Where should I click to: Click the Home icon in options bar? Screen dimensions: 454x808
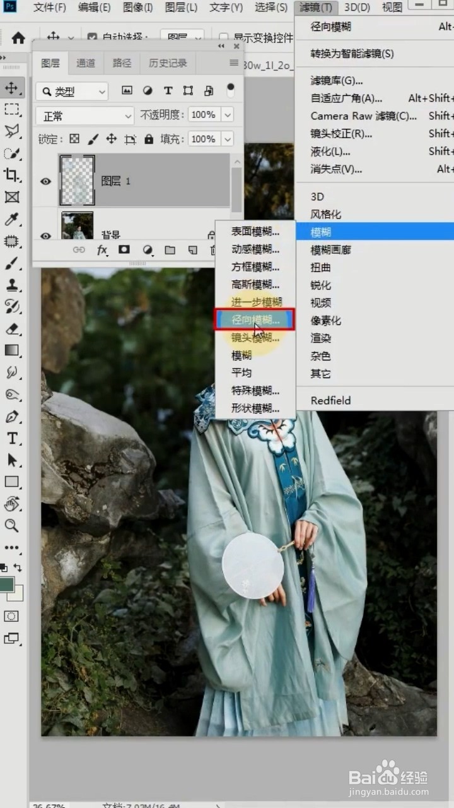click(18, 37)
